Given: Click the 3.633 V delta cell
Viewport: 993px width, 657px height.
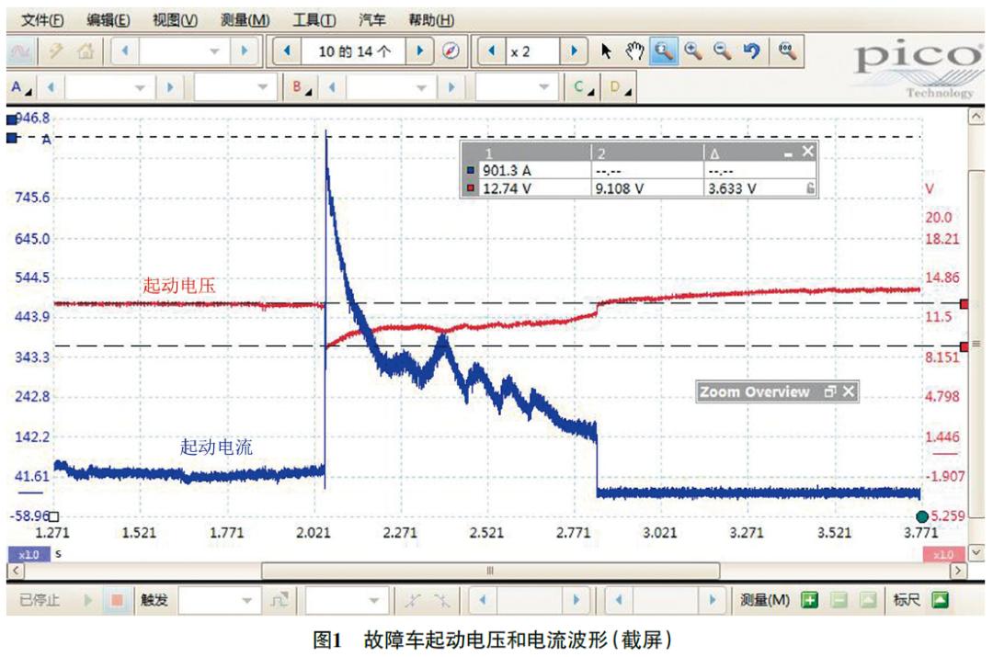Looking at the screenshot, I should point(732,188).
